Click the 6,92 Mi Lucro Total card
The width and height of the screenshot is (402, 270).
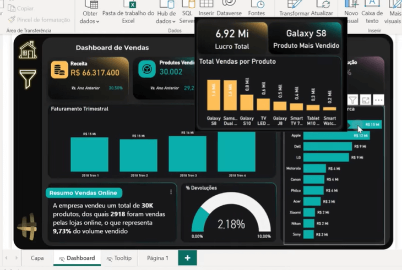point(232,38)
